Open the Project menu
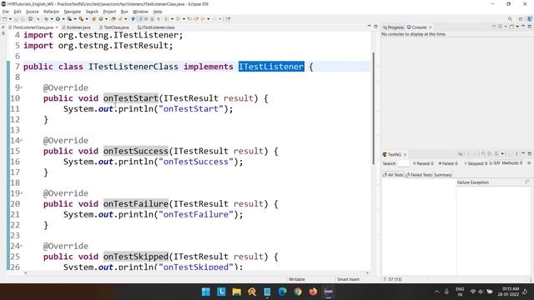Viewport: 534px width, 300px height. point(109,12)
